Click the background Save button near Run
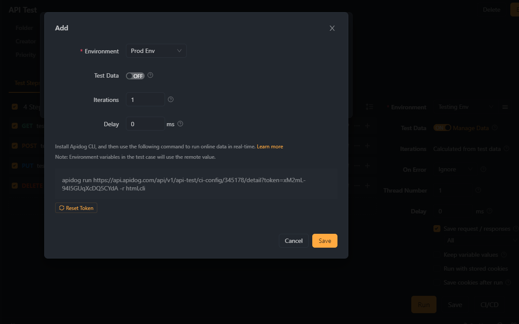 pyautogui.click(x=455, y=304)
